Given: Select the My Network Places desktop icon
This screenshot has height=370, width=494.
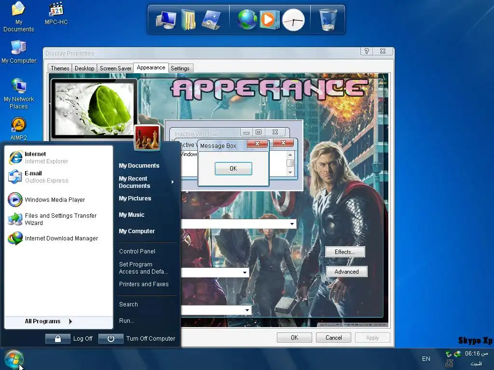Looking at the screenshot, I should (x=19, y=94).
